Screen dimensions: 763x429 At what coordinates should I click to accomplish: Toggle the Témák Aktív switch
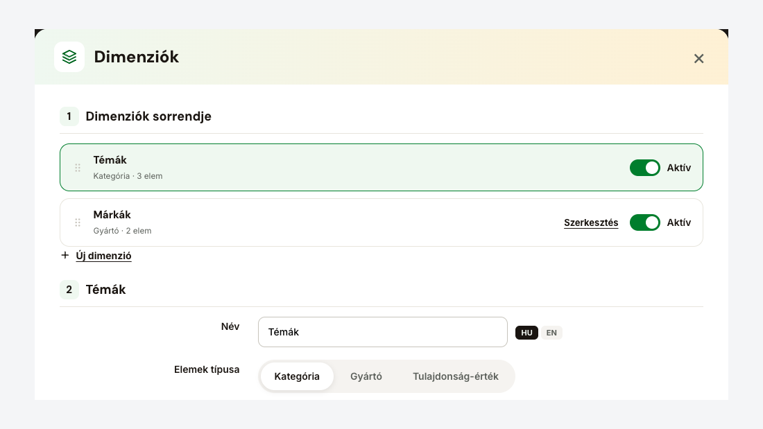[x=645, y=168]
